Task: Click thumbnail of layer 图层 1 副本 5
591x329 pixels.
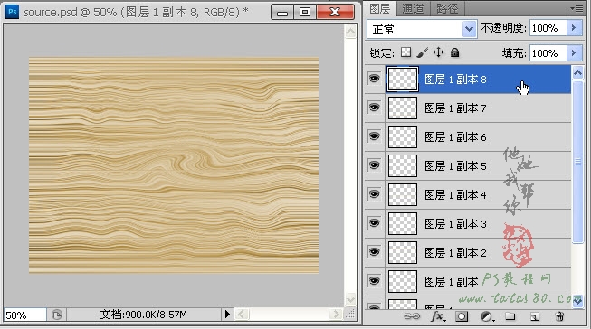Action: pyautogui.click(x=403, y=166)
